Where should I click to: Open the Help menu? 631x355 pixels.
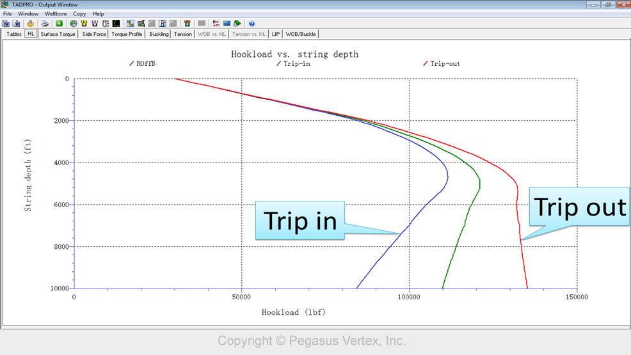pos(98,13)
